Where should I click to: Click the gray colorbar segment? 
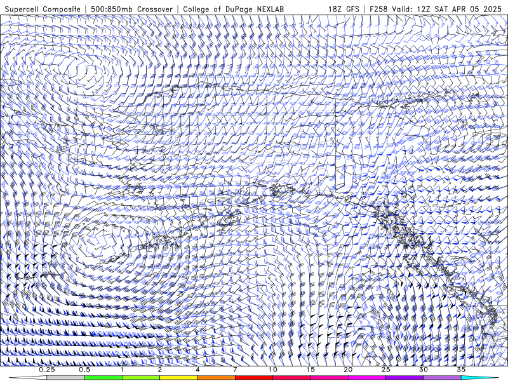tap(66, 378)
